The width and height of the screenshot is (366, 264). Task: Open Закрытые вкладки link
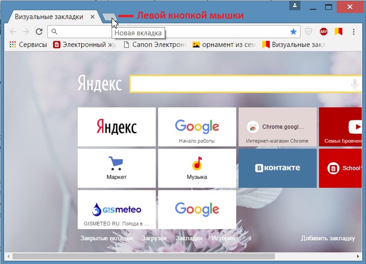[106, 238]
